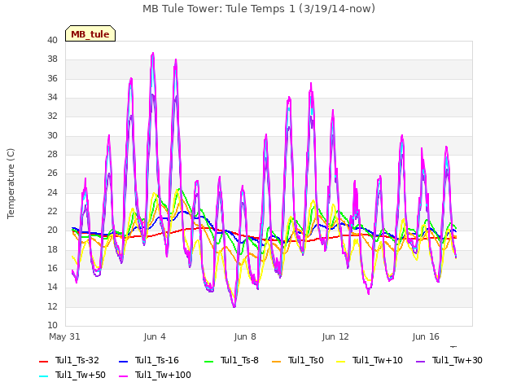Click the 30 y-axis tick label
The height and width of the screenshot is (391, 521).
pos(52,136)
